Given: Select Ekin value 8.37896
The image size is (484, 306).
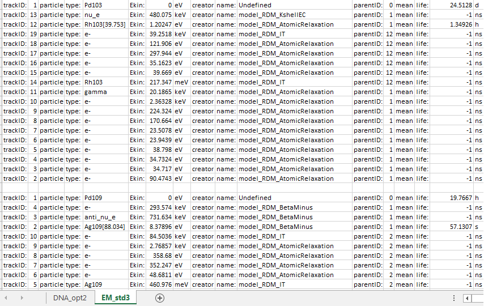Looking at the screenshot, I should (x=160, y=227).
